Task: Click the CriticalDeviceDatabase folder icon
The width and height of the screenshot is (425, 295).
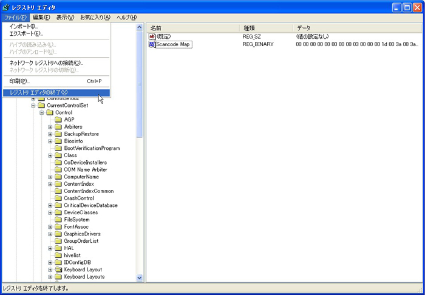Action: click(58, 205)
